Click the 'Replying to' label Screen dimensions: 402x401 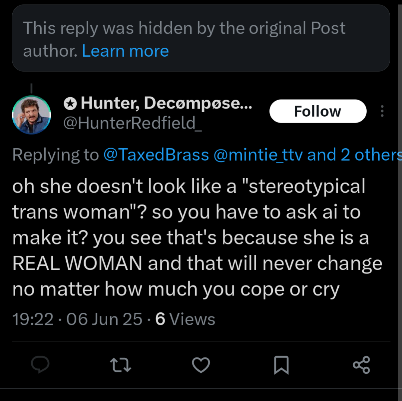point(55,155)
